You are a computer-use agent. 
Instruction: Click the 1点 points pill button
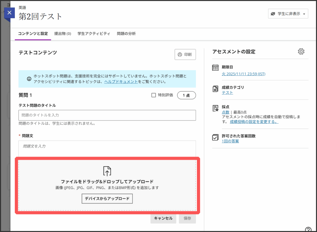click(186, 95)
